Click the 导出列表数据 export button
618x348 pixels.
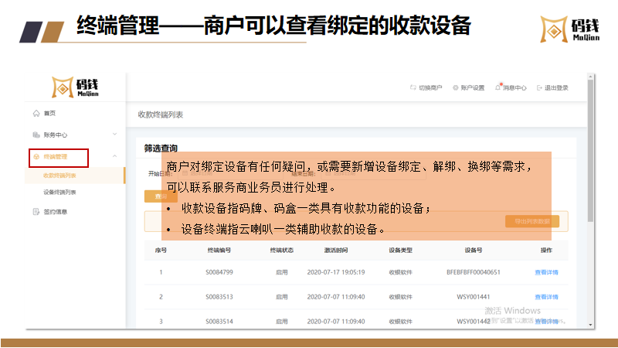coord(531,221)
